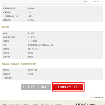Open the 会社概要 footer link

(4, 104)
